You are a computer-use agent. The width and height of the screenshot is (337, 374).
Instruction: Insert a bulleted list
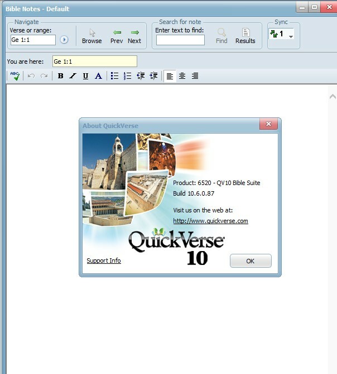pos(115,76)
